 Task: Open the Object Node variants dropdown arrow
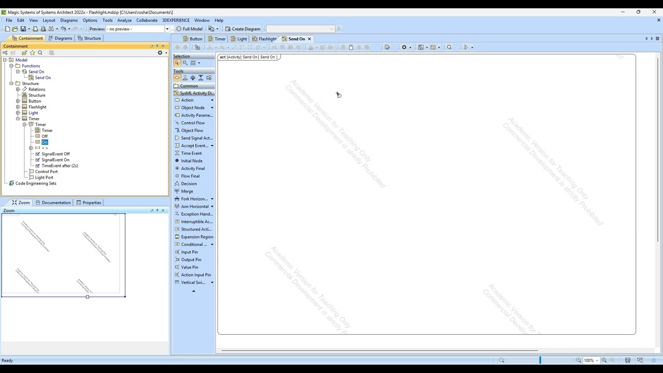pyautogui.click(x=212, y=108)
